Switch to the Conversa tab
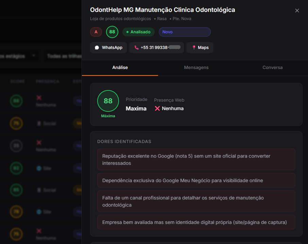The width and height of the screenshot is (308, 244). pos(272,68)
